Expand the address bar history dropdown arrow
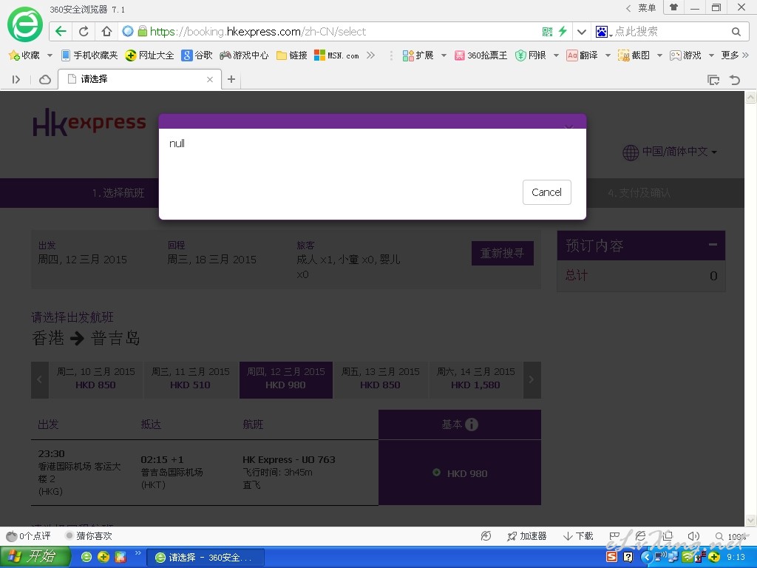Viewport: 757px width, 568px height. coord(582,31)
